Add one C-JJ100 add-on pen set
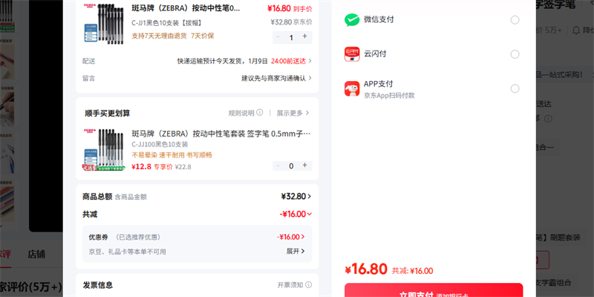The width and height of the screenshot is (594, 297). 304,166
